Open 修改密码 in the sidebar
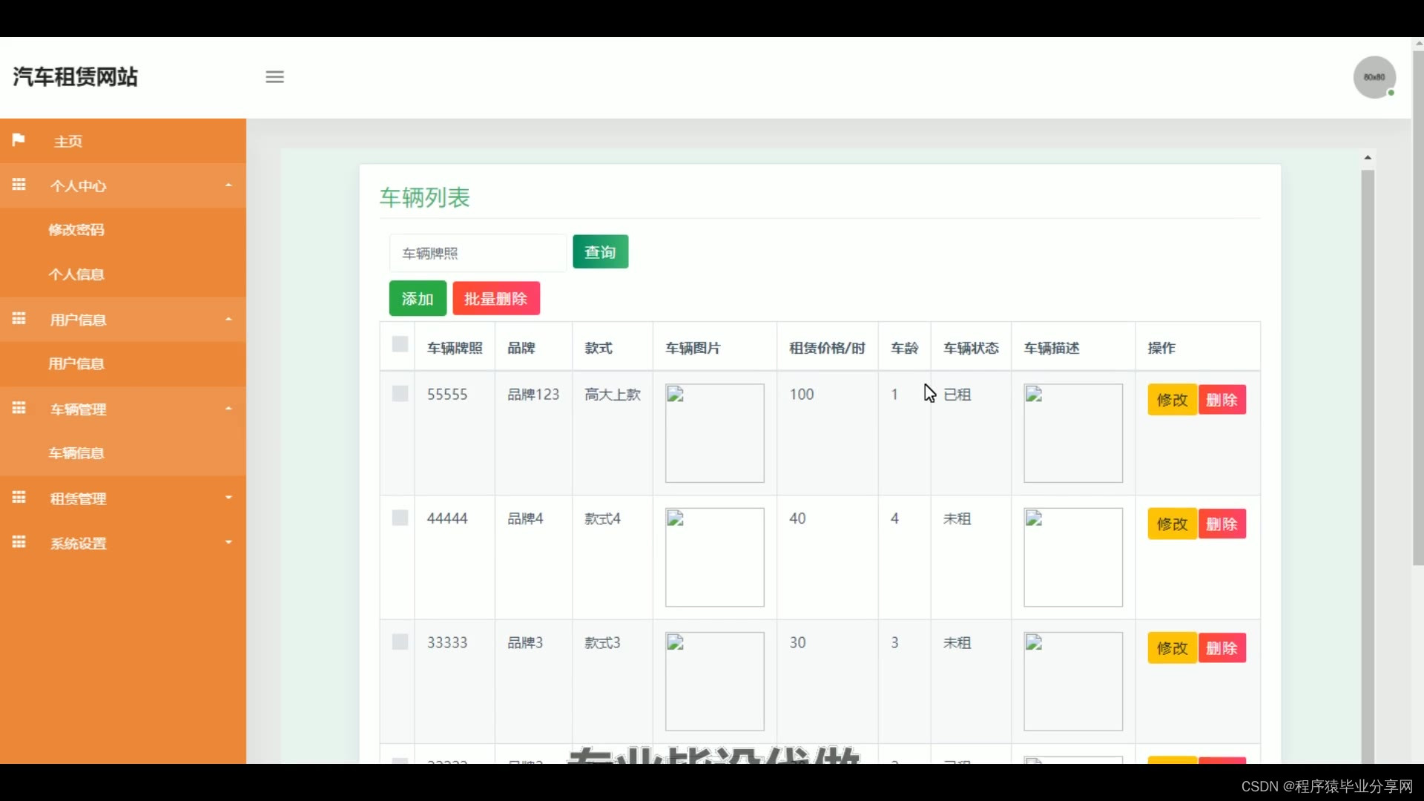Image resolution: width=1424 pixels, height=801 pixels. point(76,230)
